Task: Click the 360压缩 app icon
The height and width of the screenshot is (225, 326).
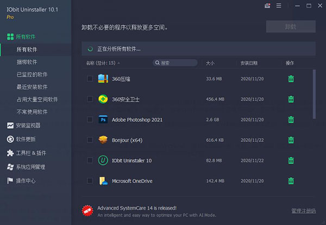Action: click(x=103, y=79)
